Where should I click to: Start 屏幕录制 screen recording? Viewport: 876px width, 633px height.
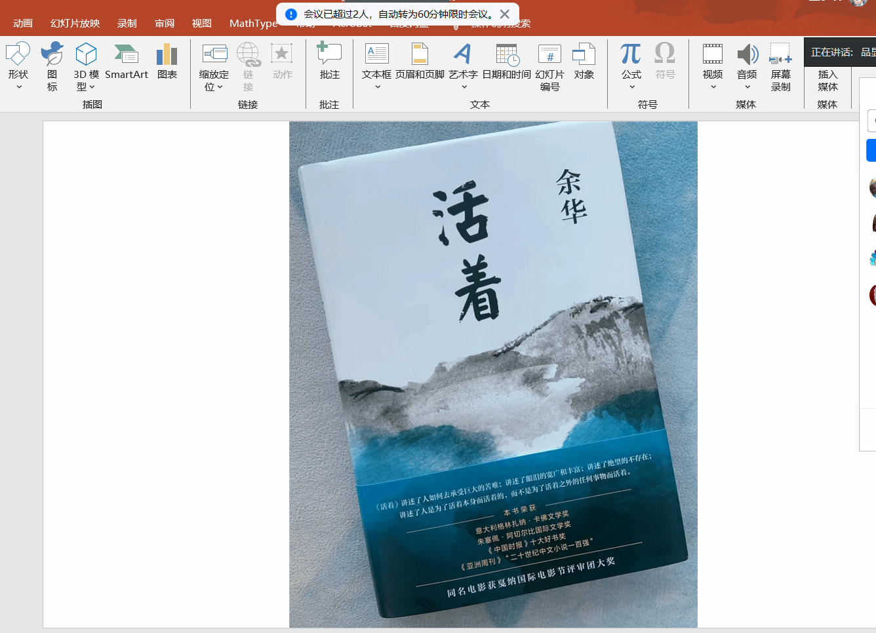coord(780,67)
